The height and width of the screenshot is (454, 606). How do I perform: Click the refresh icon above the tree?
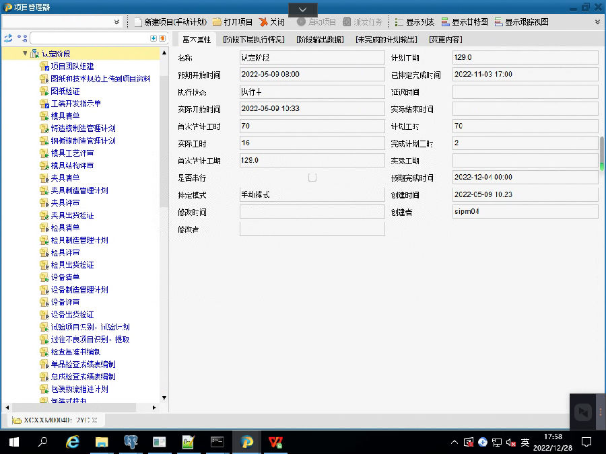pyautogui.click(x=8, y=38)
